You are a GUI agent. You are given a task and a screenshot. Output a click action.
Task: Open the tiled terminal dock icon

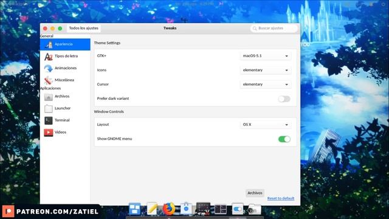point(220,209)
